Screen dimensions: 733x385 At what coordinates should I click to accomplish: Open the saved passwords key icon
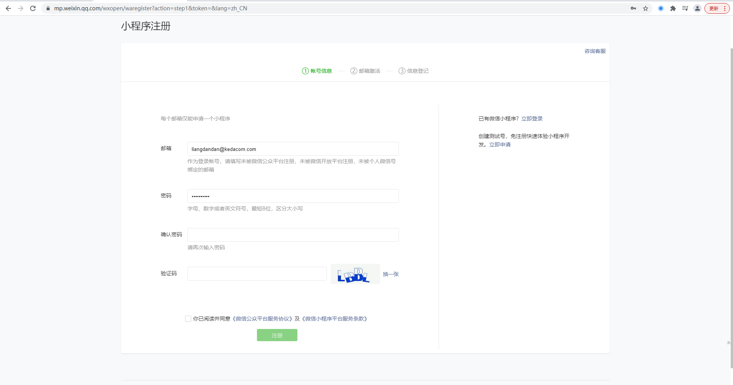pyautogui.click(x=633, y=8)
